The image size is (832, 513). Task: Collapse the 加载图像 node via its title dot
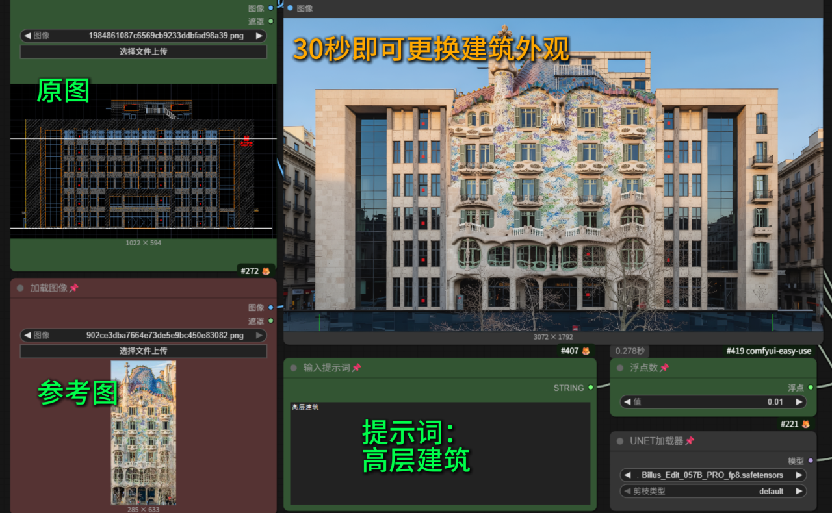(x=20, y=288)
